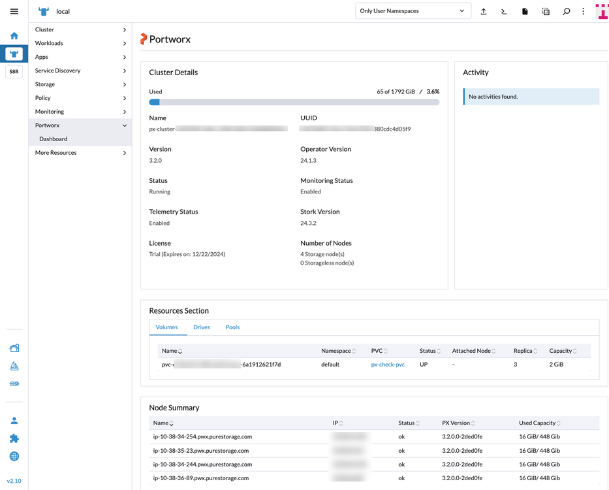Open Fleet via the sailboat sidebar icon

pos(14,365)
